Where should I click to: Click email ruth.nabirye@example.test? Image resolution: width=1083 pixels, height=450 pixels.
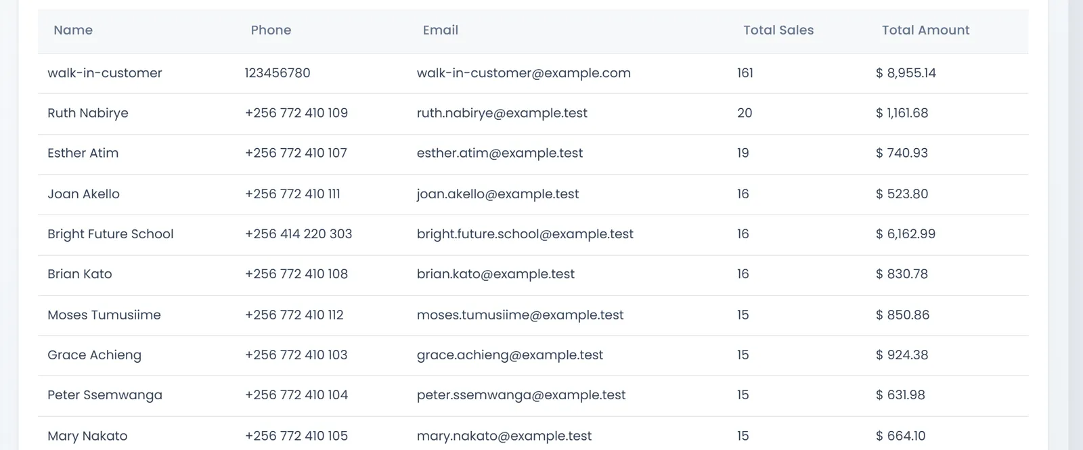502,113
